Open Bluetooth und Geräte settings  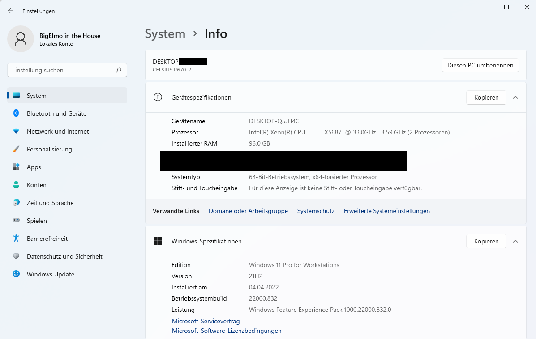(67, 113)
